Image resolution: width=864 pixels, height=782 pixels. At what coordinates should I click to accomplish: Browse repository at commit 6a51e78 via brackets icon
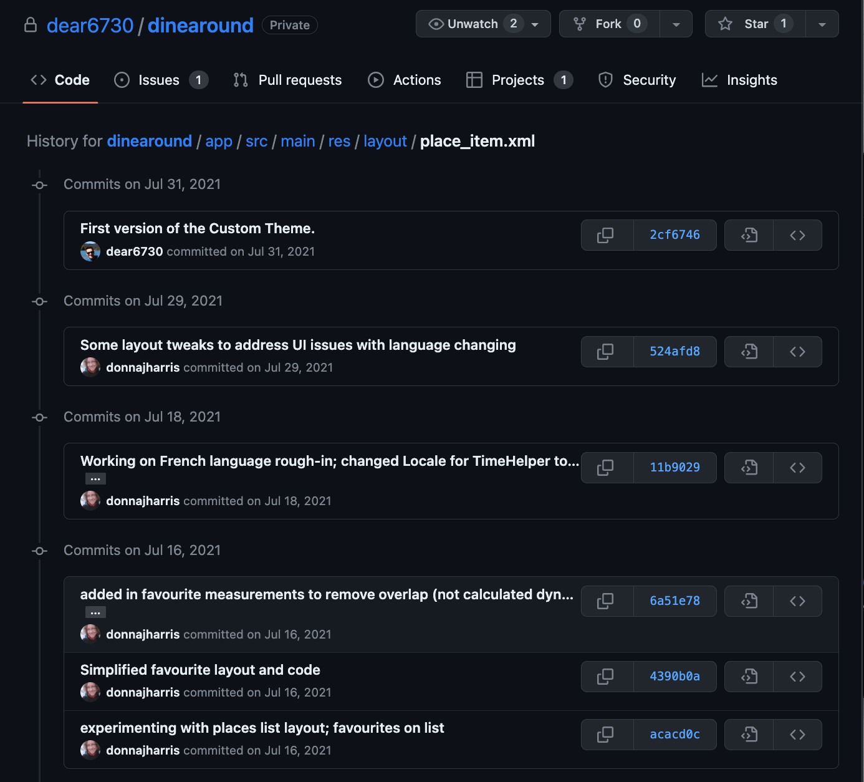point(797,601)
